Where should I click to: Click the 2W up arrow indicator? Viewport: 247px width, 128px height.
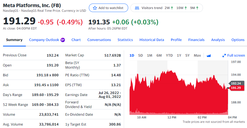pos(172,8)
